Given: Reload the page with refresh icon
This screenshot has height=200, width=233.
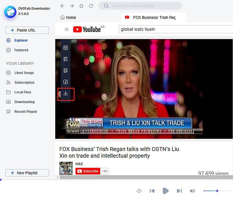Looking at the screenshot, I should [x=91, y=6].
